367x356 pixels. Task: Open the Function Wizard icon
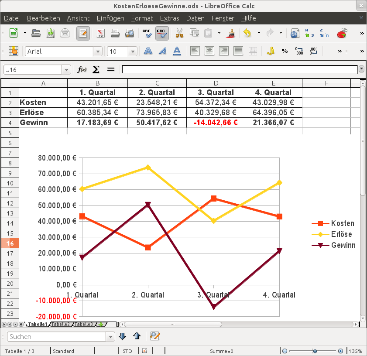click(82, 69)
